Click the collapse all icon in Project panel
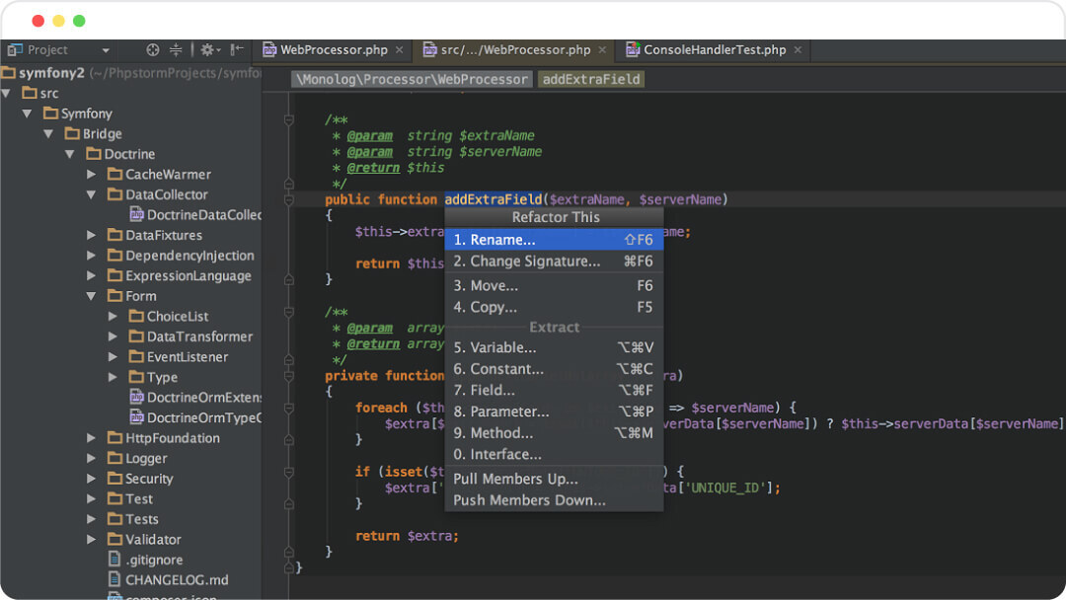 [x=176, y=49]
